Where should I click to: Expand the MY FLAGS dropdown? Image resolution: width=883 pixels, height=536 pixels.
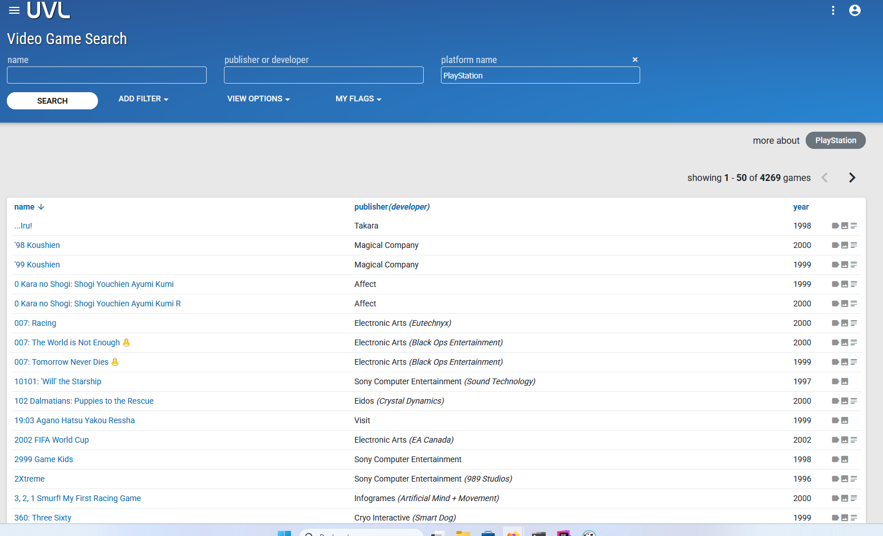pyautogui.click(x=358, y=99)
